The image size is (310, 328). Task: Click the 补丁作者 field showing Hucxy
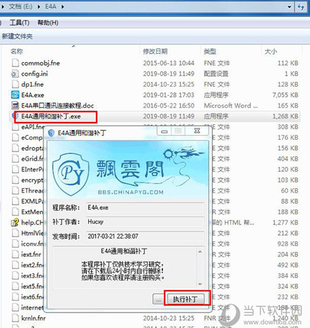[145, 222]
